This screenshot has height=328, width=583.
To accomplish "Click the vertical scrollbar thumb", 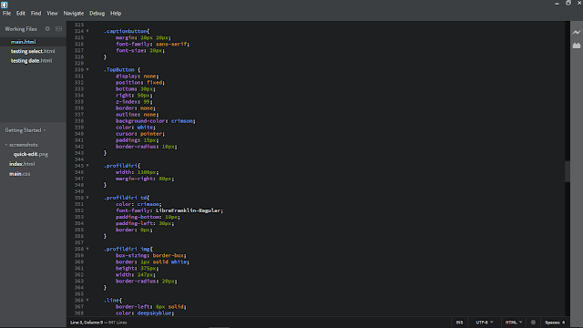I will click(567, 171).
